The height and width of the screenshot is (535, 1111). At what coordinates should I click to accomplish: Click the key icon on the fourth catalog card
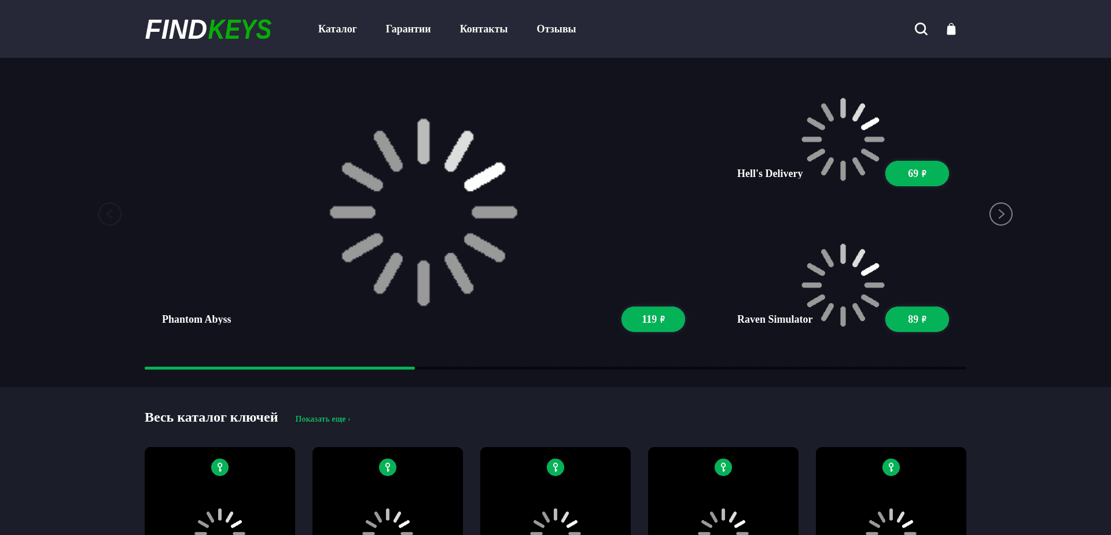coord(723,467)
